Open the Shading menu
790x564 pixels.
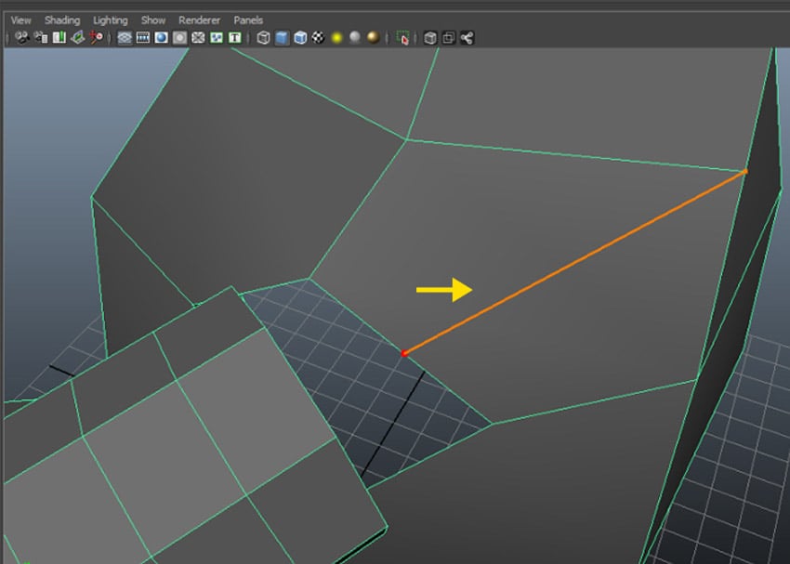click(x=62, y=20)
